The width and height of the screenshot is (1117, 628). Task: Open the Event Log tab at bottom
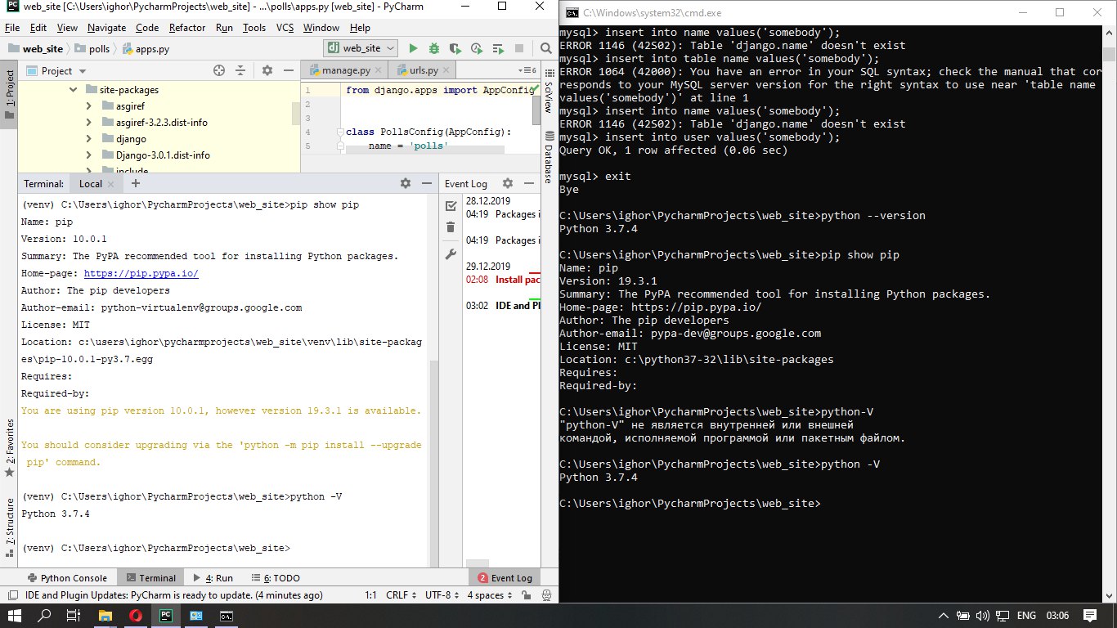tap(505, 577)
